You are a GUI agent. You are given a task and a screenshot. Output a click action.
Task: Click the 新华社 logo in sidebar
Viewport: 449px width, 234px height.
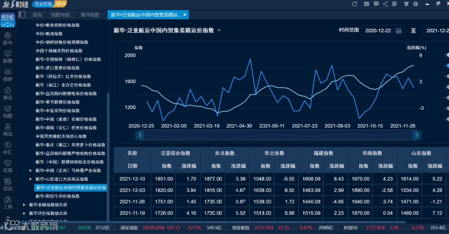point(8,20)
